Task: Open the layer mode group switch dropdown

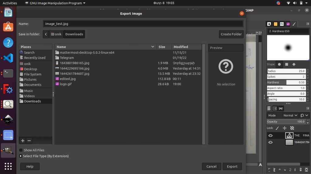Action: [x=304, y=115]
